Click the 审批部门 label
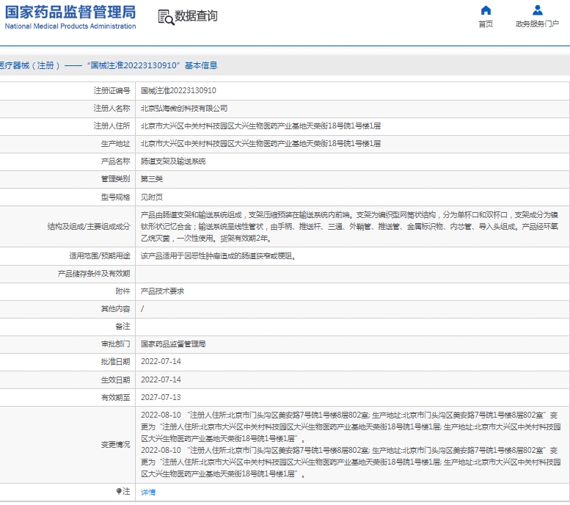 115,344
